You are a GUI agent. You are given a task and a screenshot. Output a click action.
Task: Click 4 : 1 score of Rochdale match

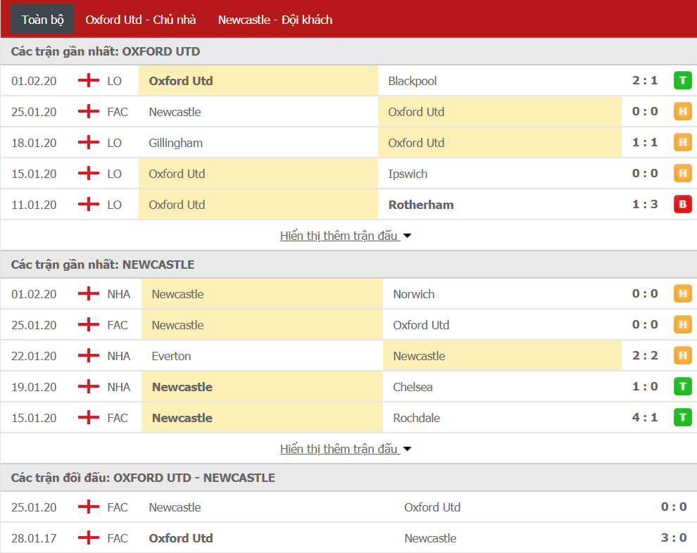[645, 417]
